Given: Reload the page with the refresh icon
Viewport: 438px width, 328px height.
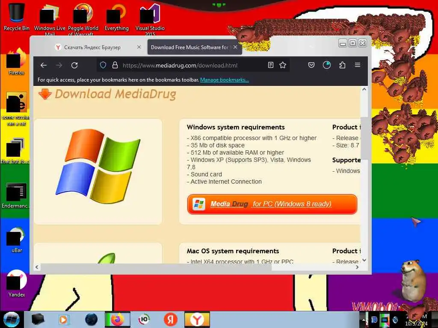Looking at the screenshot, I should click(x=74, y=65).
